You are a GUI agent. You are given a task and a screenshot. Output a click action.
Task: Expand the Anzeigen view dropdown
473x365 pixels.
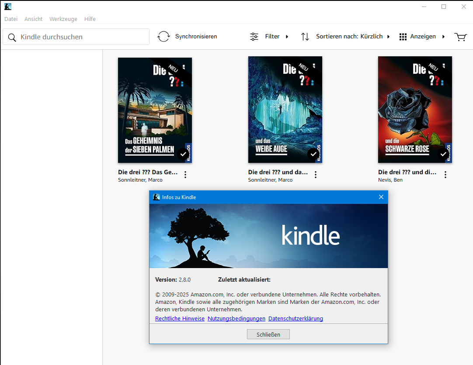coord(443,37)
